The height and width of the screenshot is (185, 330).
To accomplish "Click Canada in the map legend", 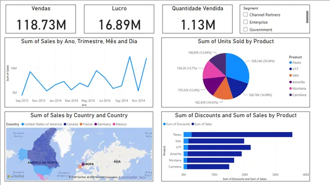I will 71,124.
